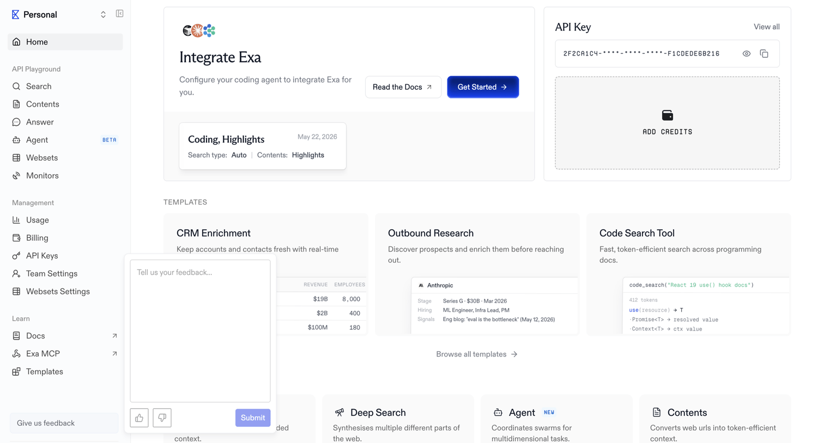This screenshot has width=824, height=443.
Task: Open the bottom Contents card
Action: 715,419
